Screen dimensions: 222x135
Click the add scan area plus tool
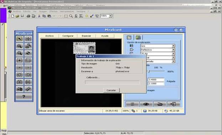click(20, 61)
